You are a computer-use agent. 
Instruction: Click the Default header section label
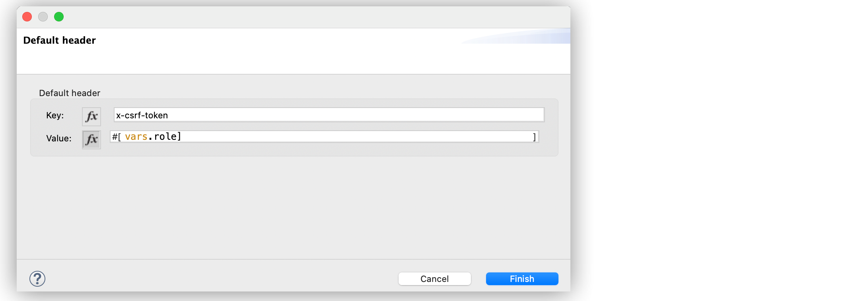[69, 93]
